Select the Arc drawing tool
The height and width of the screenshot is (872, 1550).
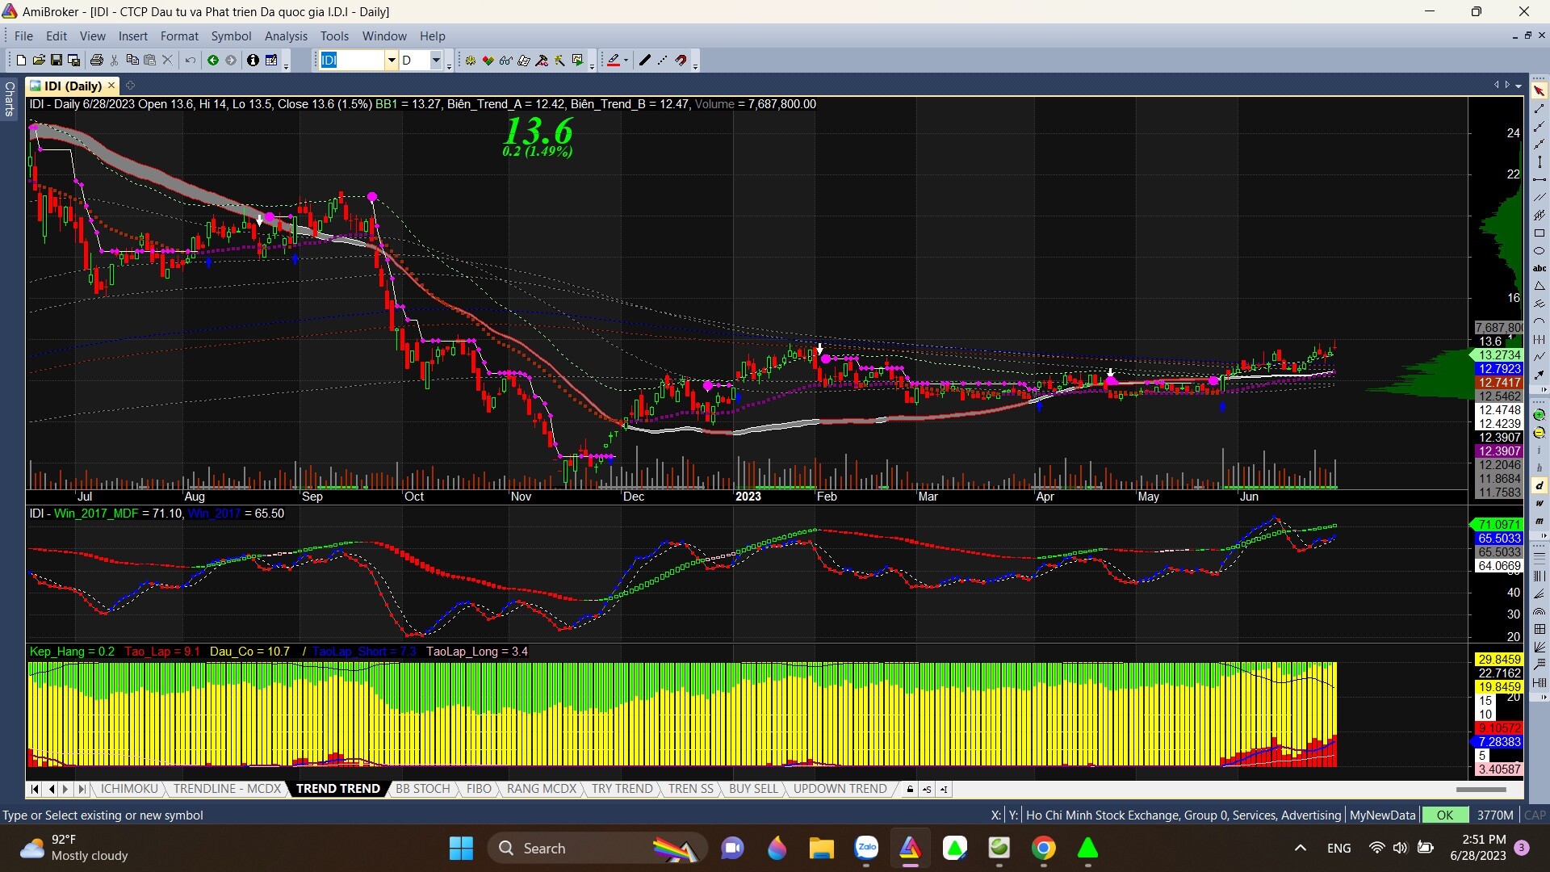click(1540, 320)
